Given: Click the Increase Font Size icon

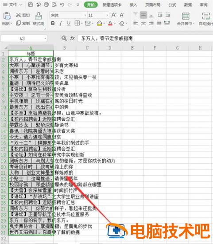Looking at the screenshot, I should [114, 15].
